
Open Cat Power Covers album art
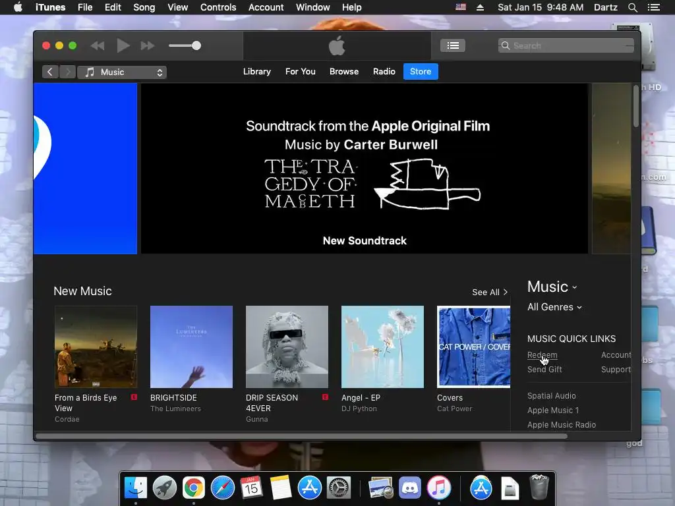(x=473, y=347)
